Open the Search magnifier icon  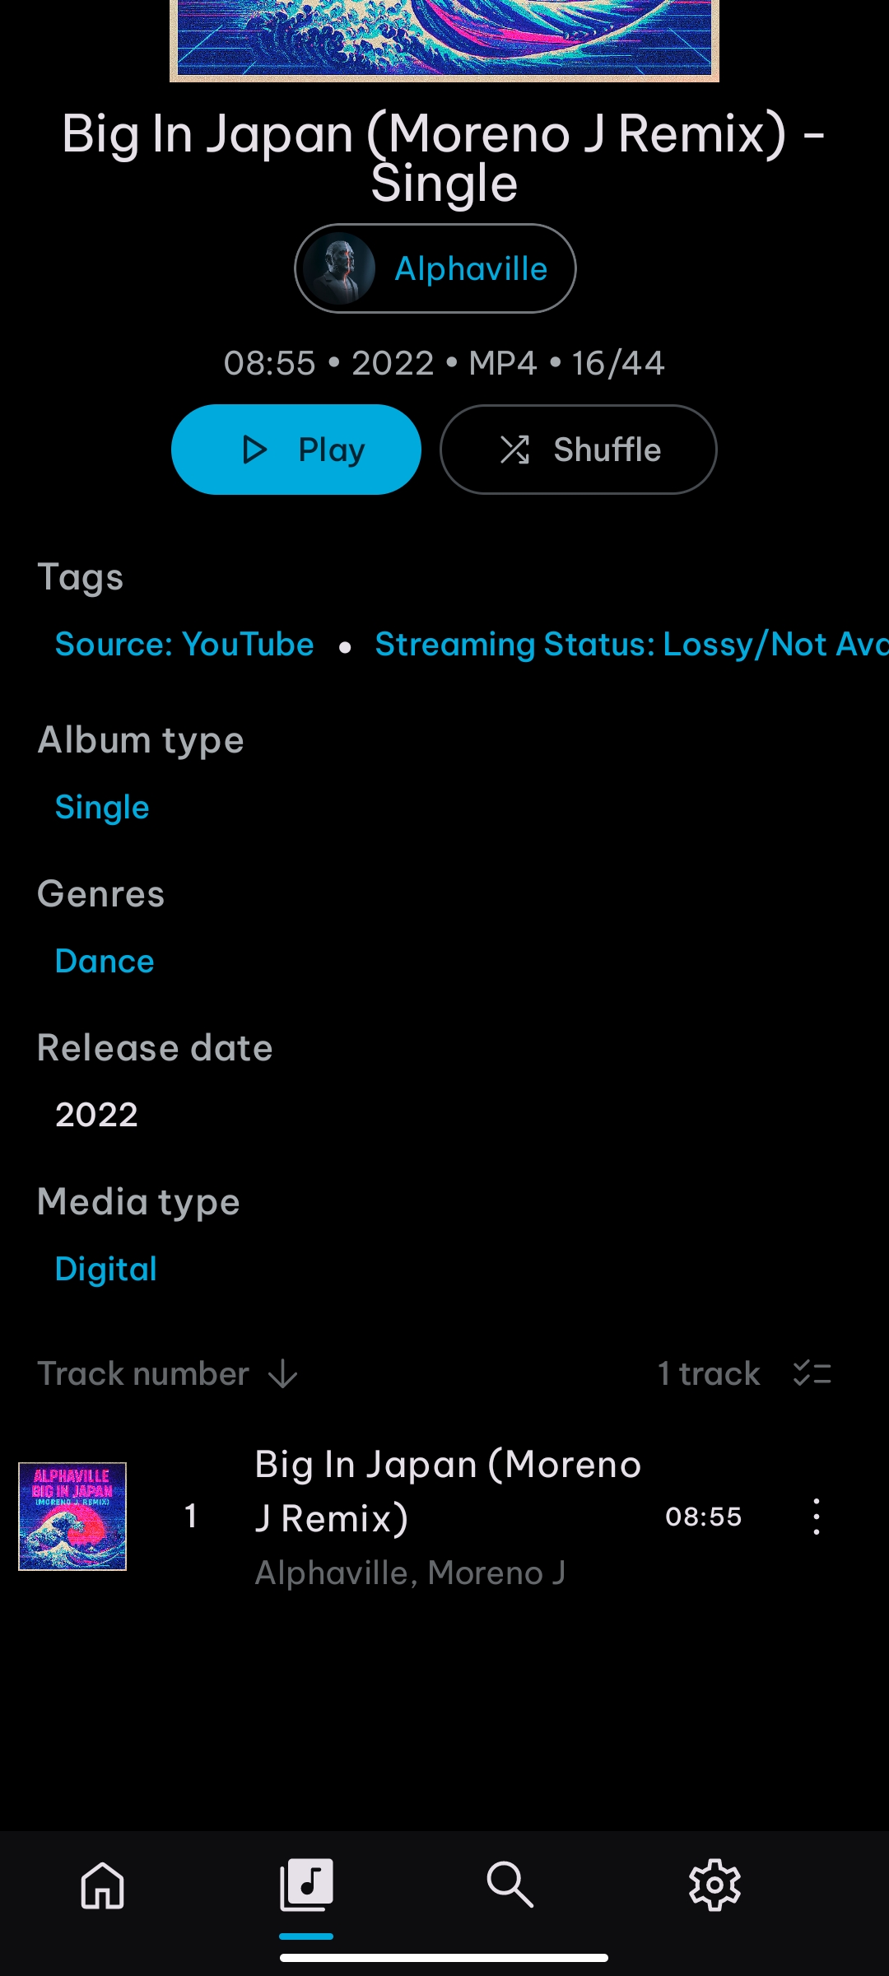pyautogui.click(x=510, y=1885)
